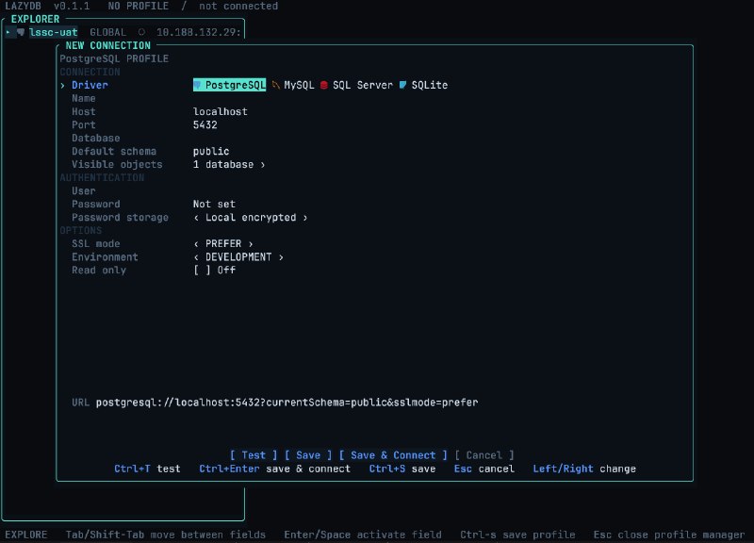Click the not connected status text
This screenshot has height=543, width=754.
tap(238, 7)
